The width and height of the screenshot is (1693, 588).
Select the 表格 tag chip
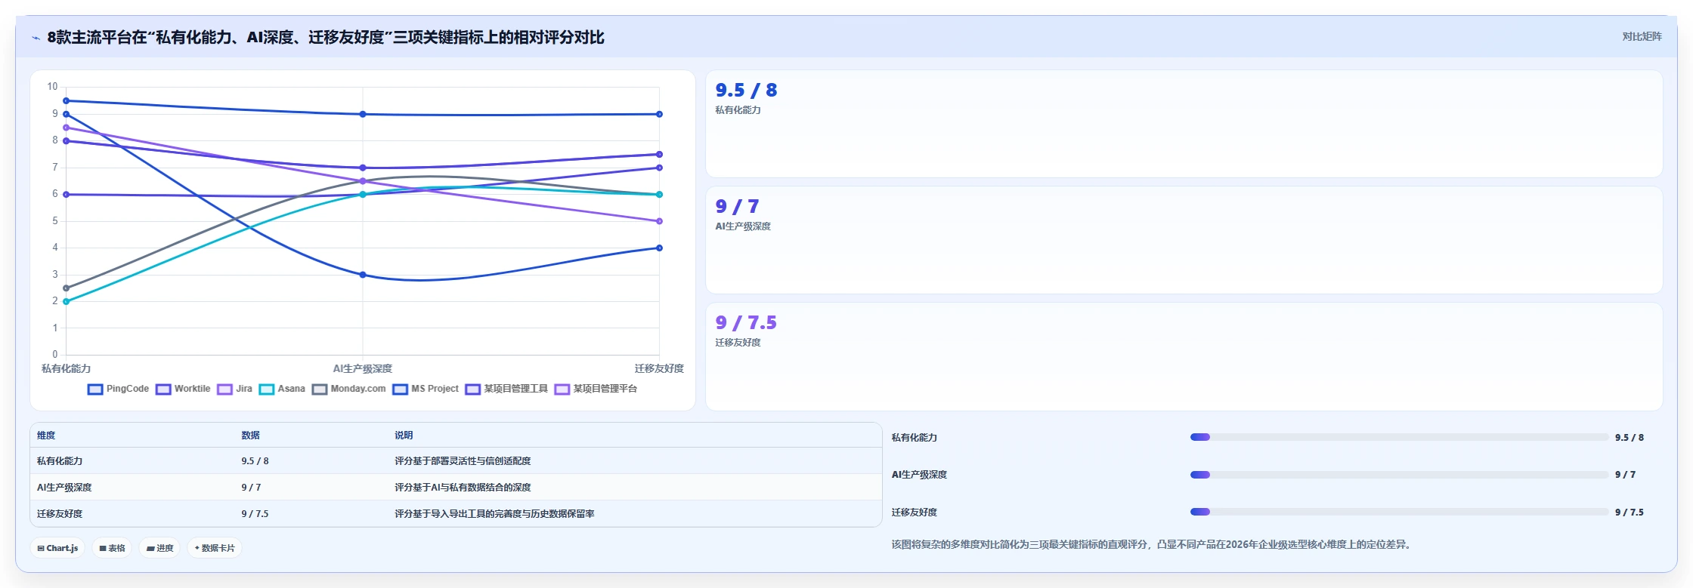coord(112,548)
